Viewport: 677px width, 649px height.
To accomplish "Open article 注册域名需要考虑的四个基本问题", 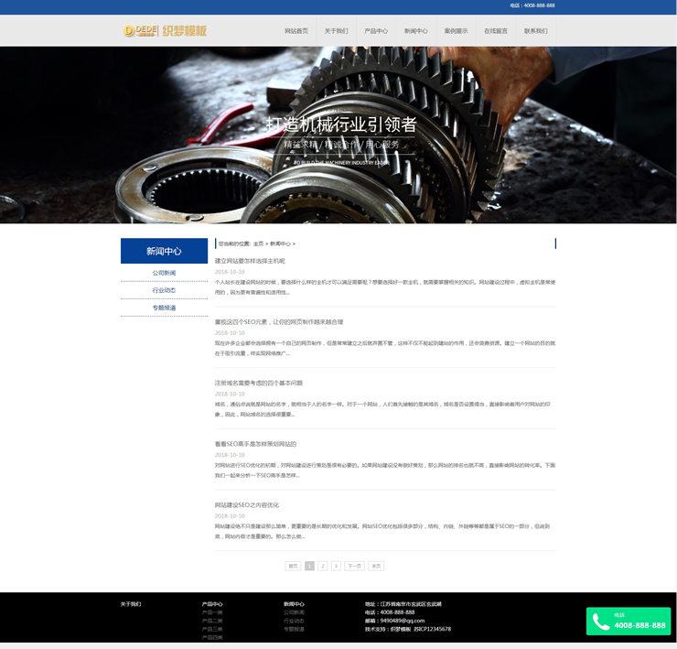I will click(259, 383).
